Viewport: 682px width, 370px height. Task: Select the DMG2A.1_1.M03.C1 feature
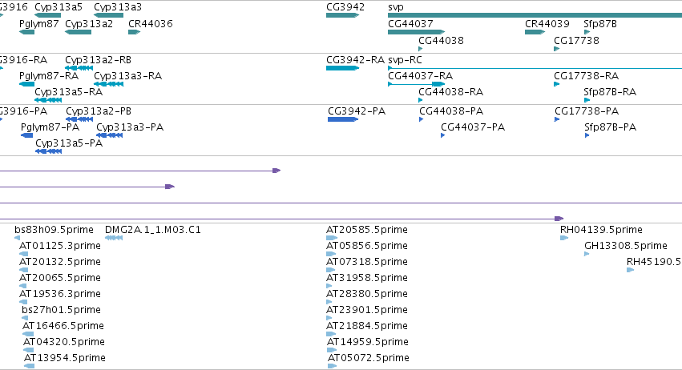point(114,238)
